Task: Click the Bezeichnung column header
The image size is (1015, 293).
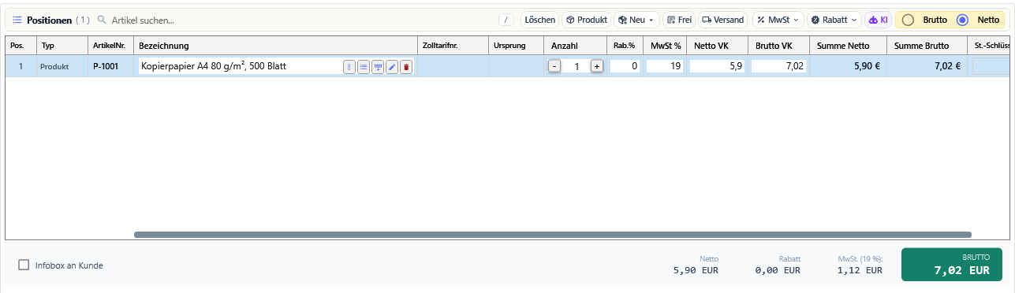Action: (275, 46)
